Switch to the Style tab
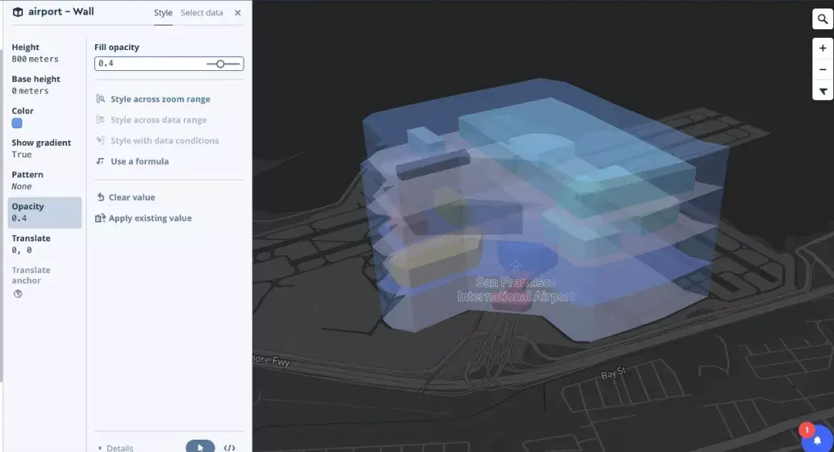The height and width of the screenshot is (452, 834). point(163,13)
